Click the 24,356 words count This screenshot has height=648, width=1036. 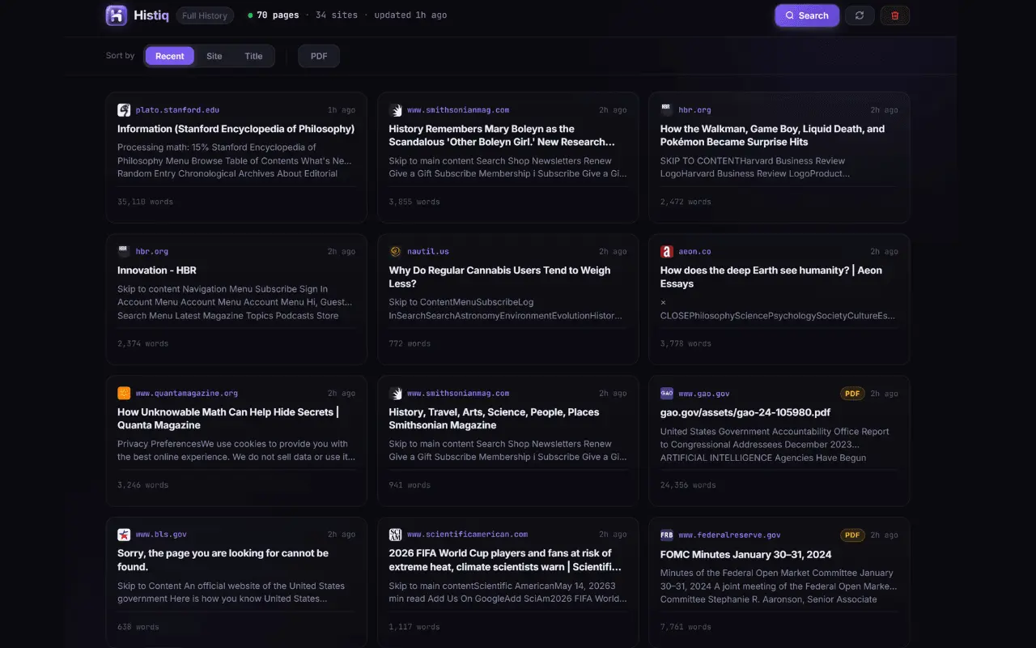pos(688,485)
